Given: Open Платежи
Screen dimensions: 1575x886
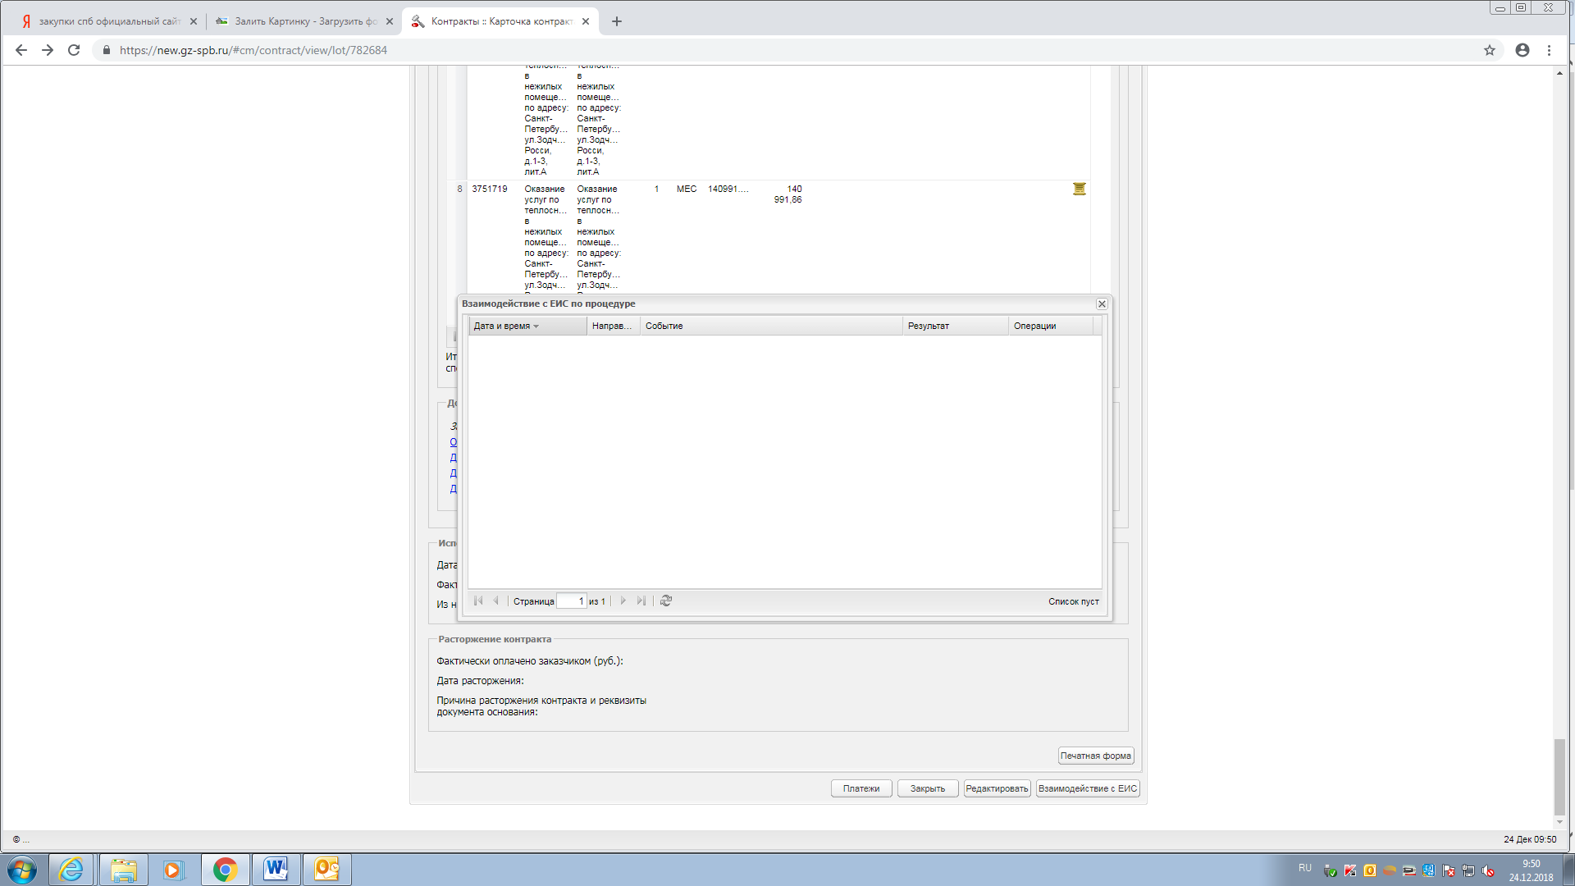Looking at the screenshot, I should point(861,788).
